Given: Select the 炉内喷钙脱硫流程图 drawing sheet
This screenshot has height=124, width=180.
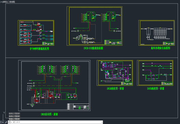Looking at the screenshot, I should [x=36, y=33].
